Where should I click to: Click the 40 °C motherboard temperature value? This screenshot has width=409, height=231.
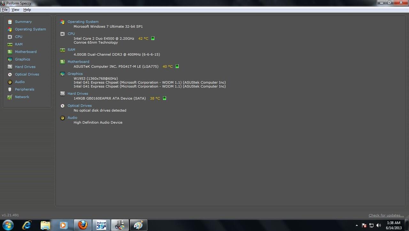pyautogui.click(x=167, y=66)
